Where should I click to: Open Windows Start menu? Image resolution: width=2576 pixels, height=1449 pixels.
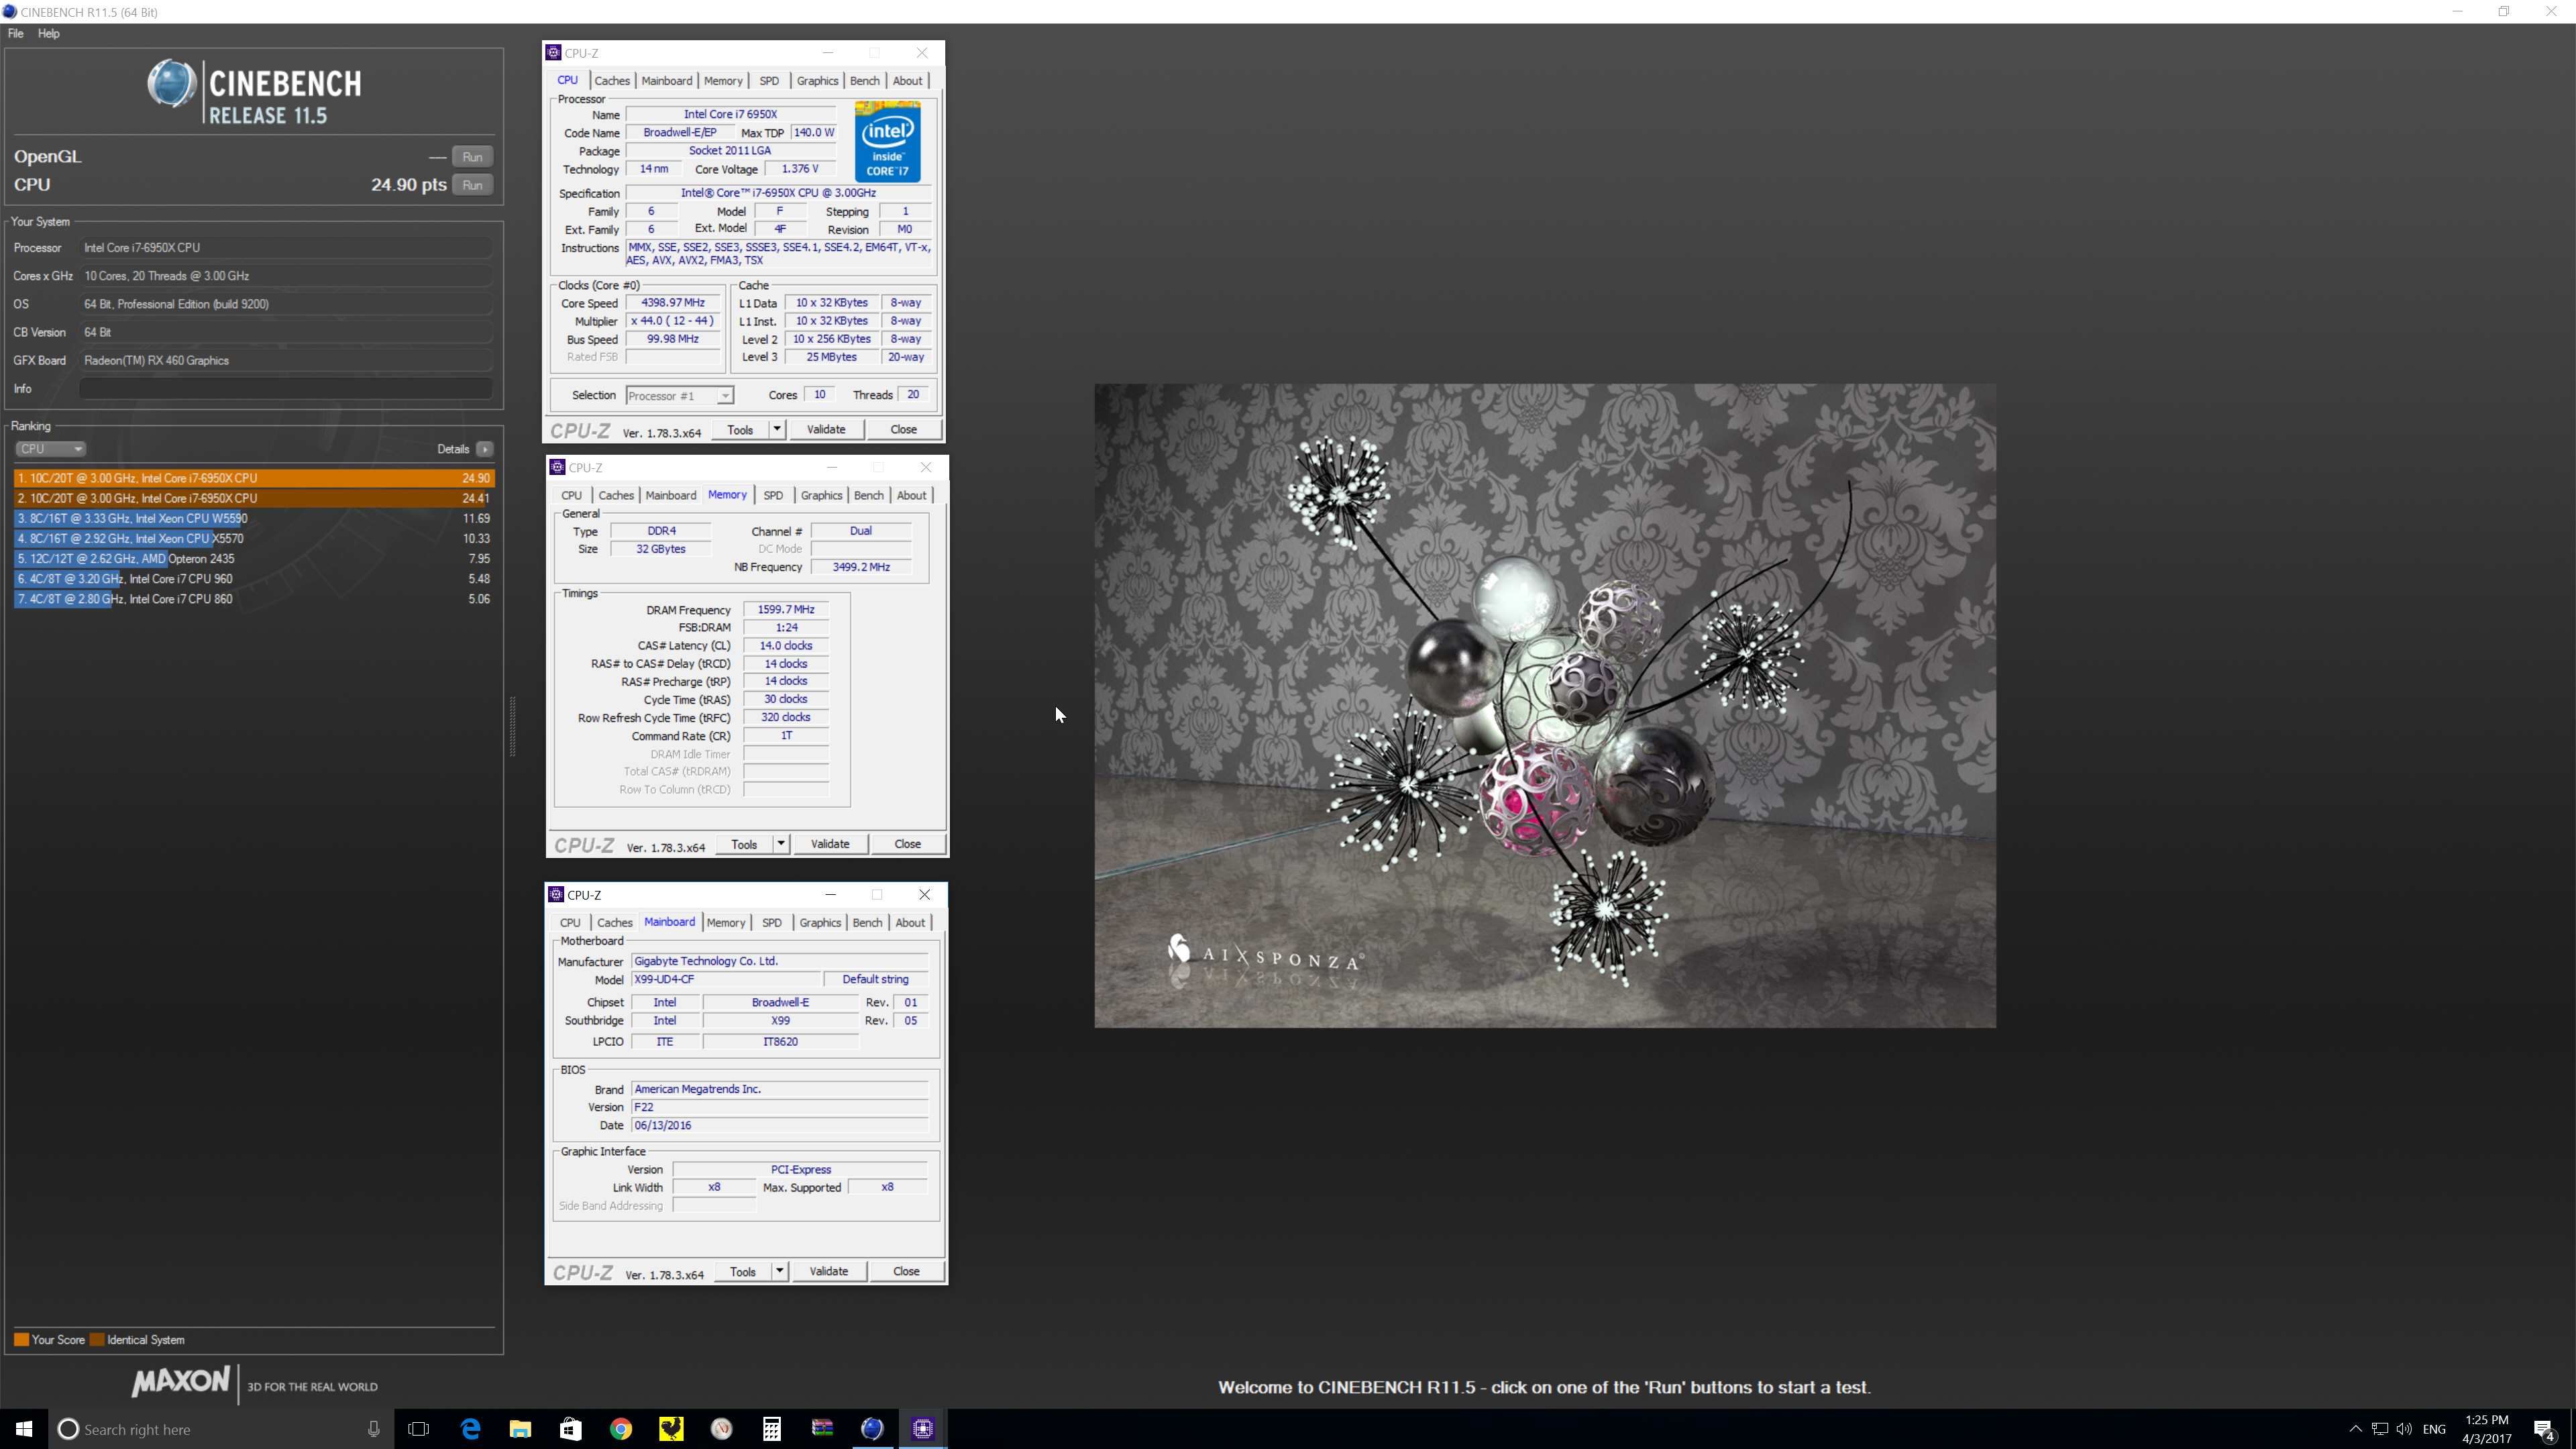tap(24, 1429)
